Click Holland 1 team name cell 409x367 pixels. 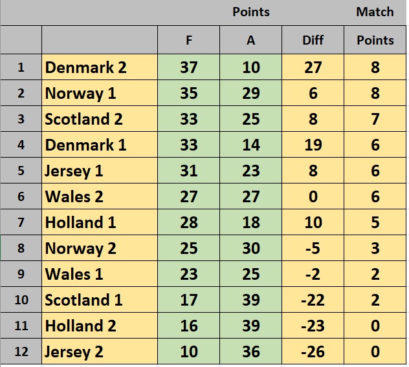click(x=100, y=222)
